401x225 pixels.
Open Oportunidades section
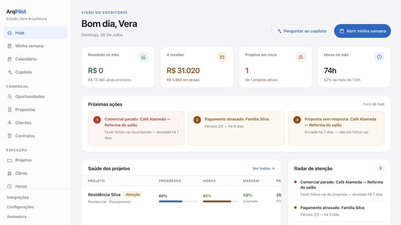(x=35, y=97)
